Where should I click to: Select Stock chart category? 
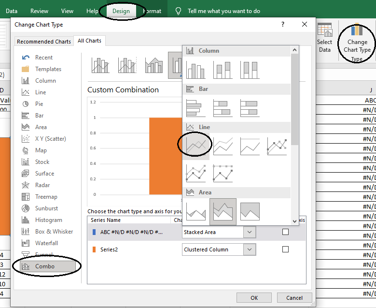[x=42, y=161]
